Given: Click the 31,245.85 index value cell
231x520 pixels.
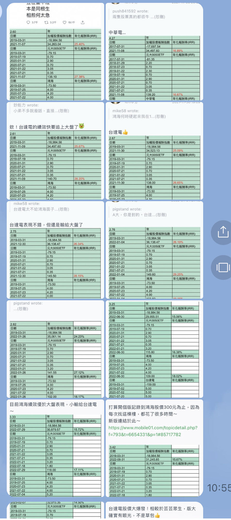Looking at the screenshot, I should click(158, 459).
